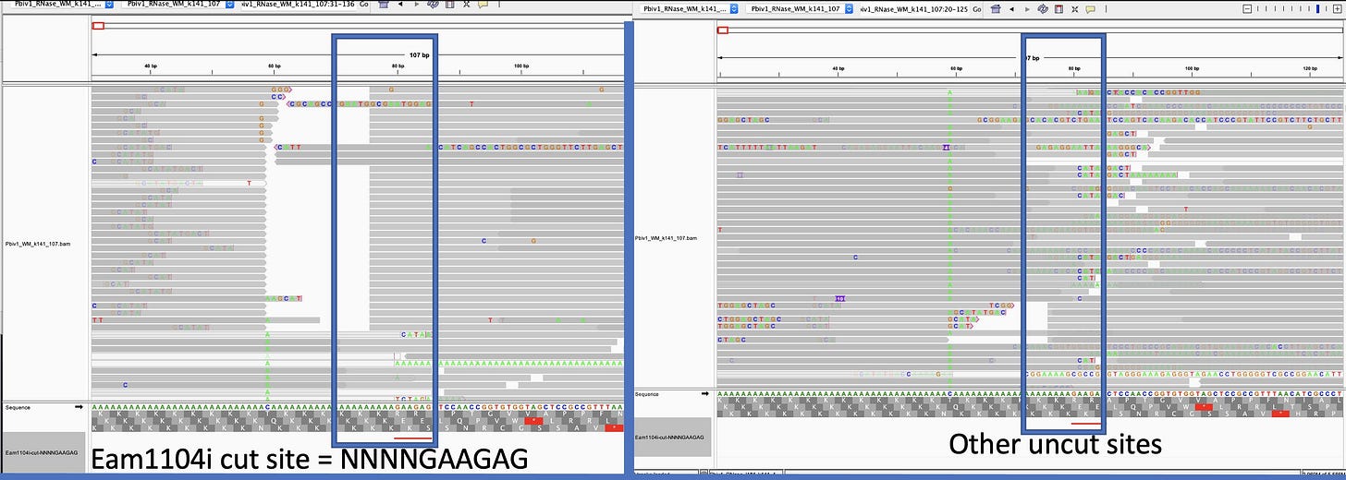Click 120 bp ruler label in right window
The image size is (1346, 480).
(x=1310, y=69)
